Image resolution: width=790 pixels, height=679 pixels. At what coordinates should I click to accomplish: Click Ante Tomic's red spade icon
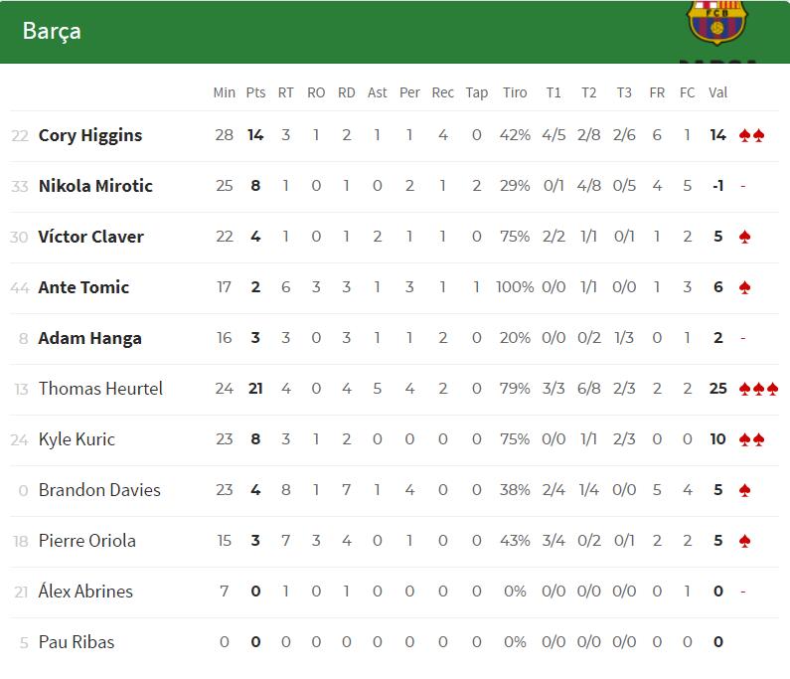point(745,287)
